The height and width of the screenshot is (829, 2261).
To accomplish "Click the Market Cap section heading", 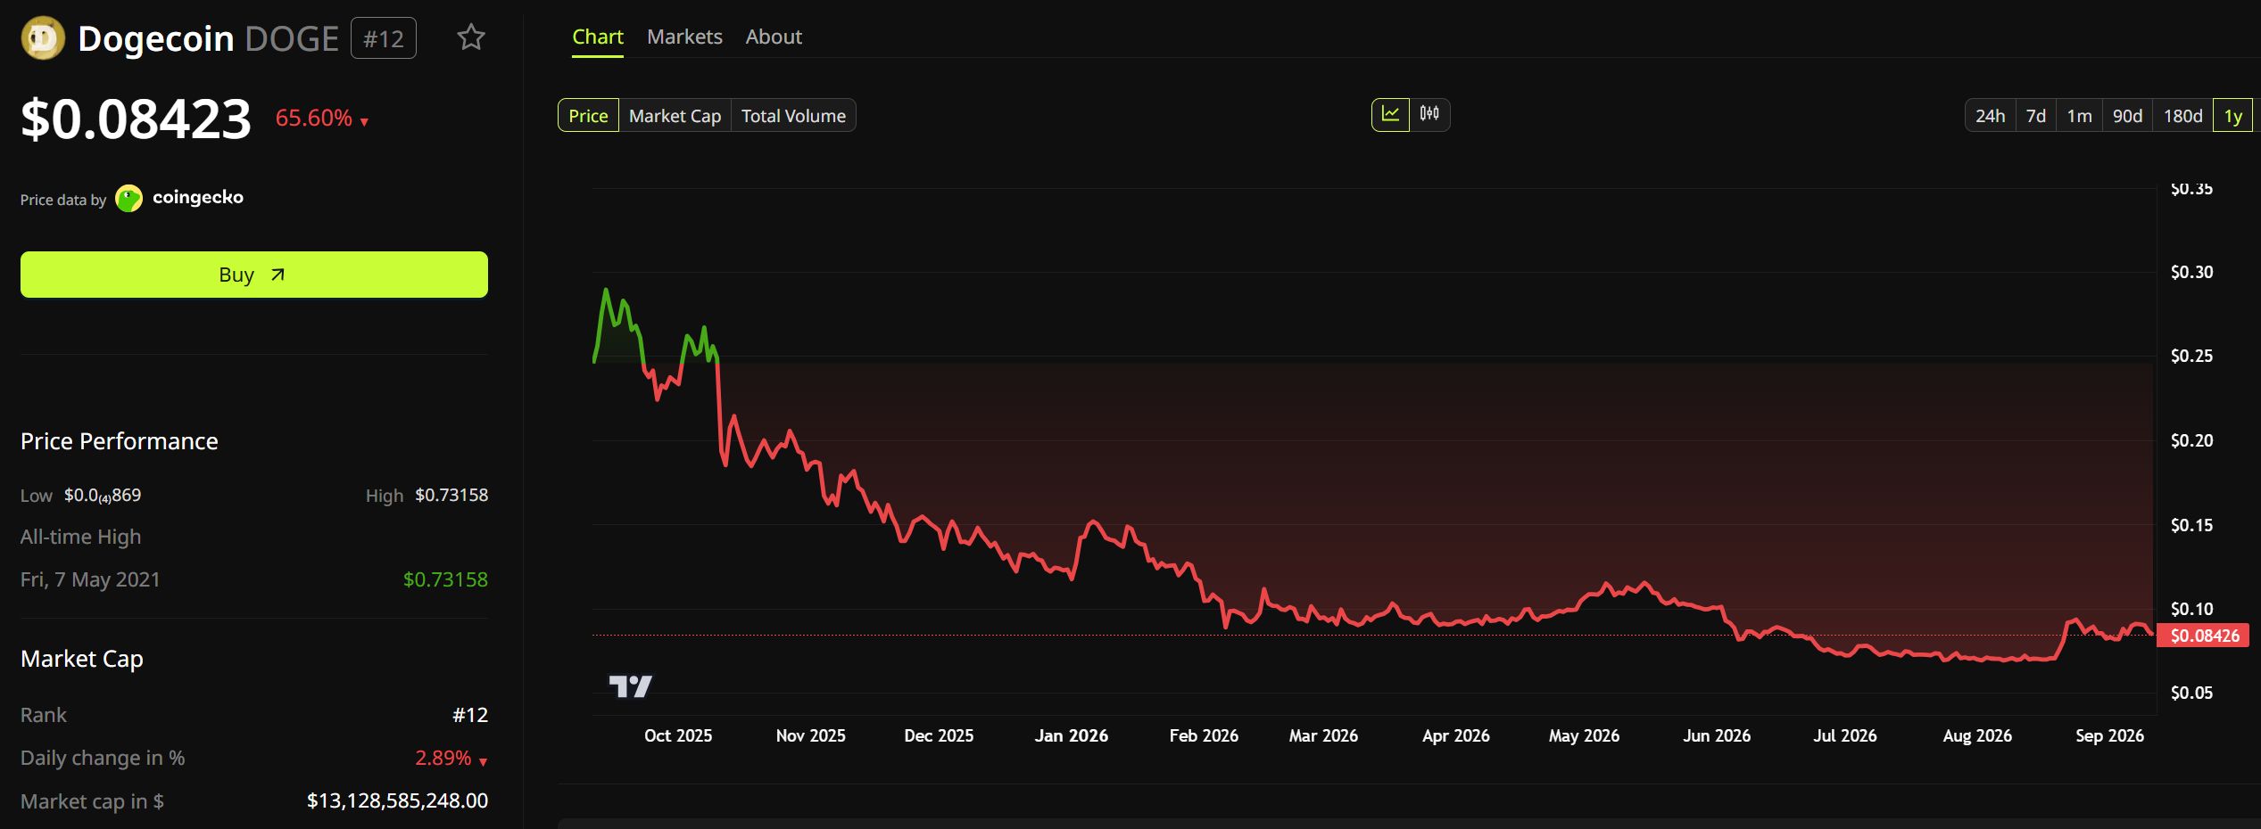I will (x=82, y=659).
